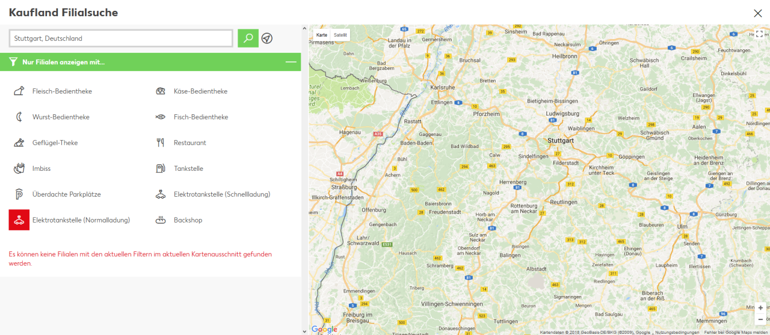
Task: Click the Ulm label on the map
Action: pos(682,227)
